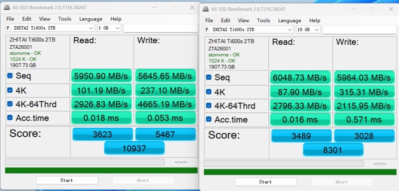Click Seq read result 5950.90 MB/s

click(102, 76)
